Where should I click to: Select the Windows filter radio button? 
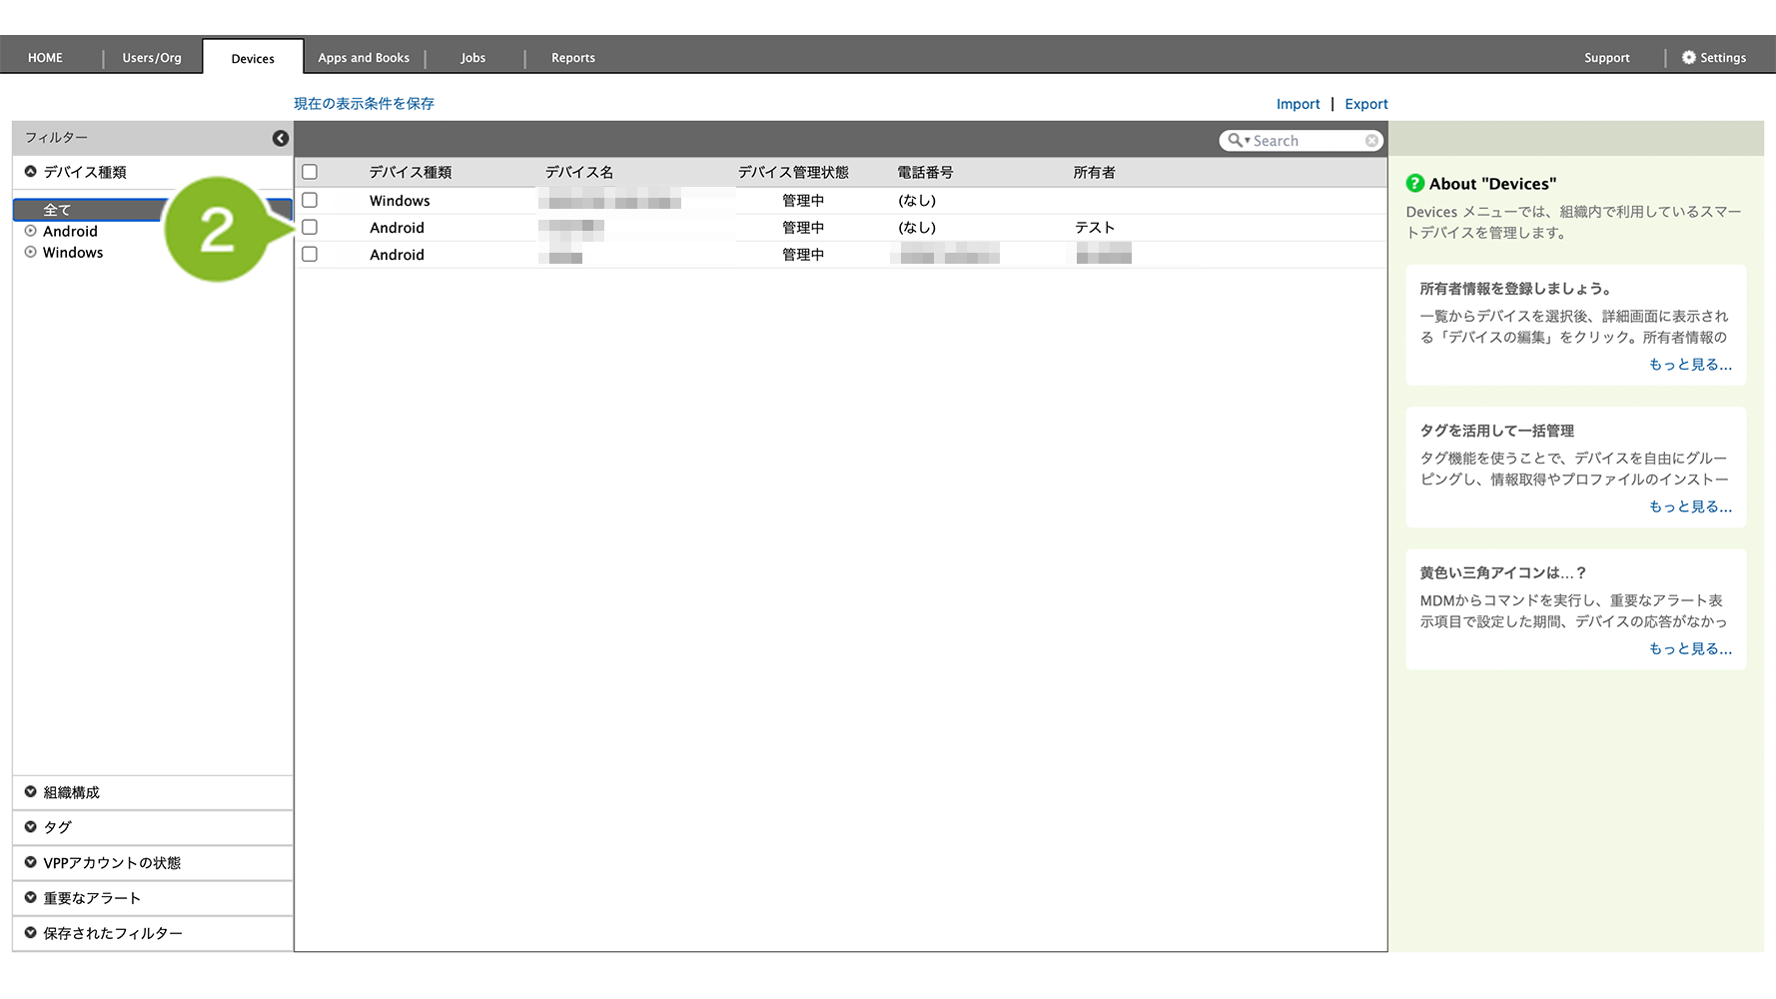tap(31, 252)
